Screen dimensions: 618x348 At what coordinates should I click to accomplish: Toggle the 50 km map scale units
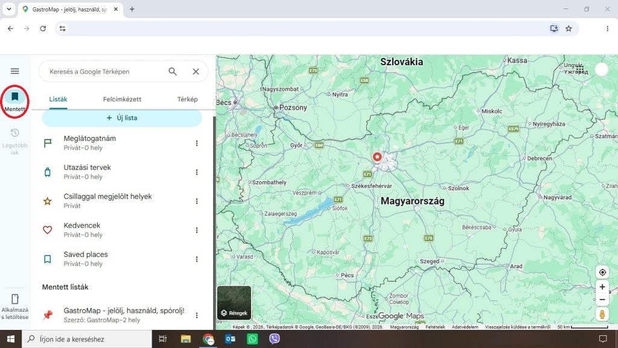coord(582,327)
